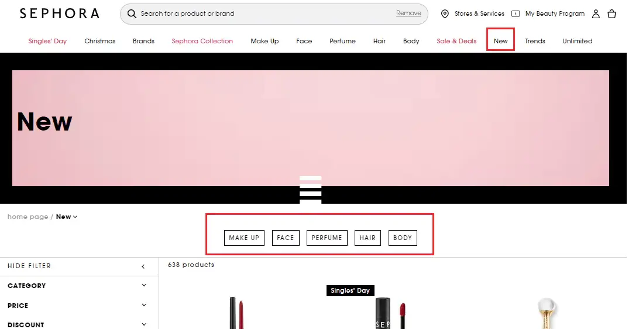Expand the Category filter

tap(144, 286)
